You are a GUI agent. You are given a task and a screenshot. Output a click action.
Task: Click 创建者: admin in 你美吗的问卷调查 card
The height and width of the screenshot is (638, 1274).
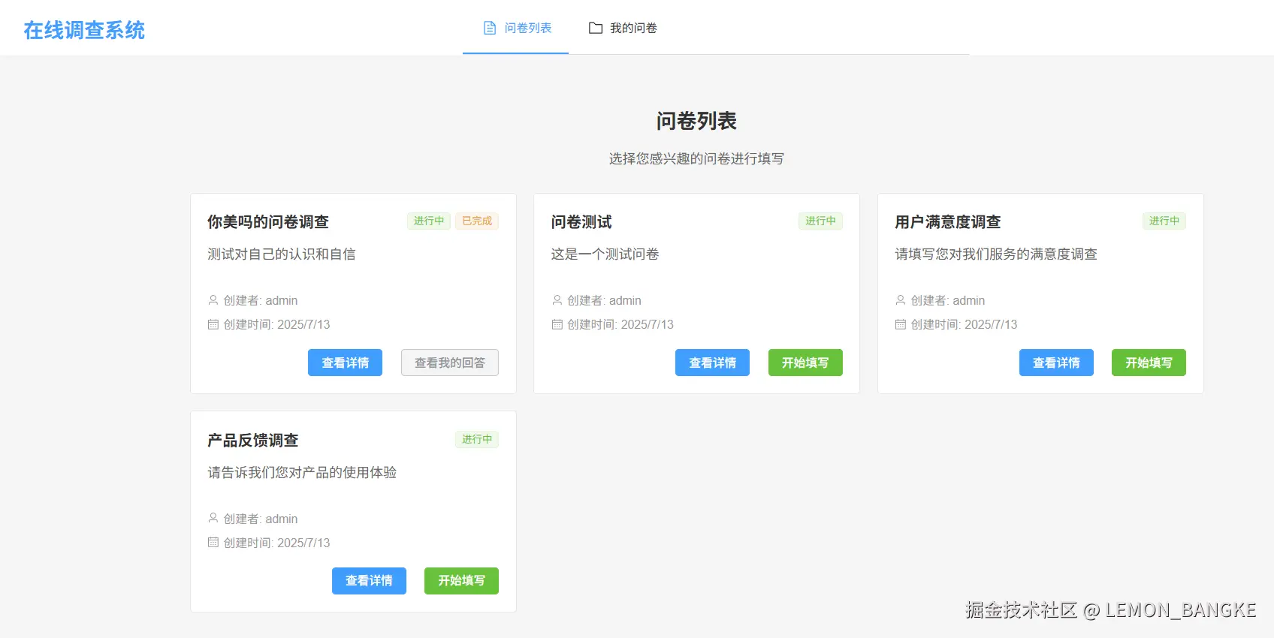(261, 300)
